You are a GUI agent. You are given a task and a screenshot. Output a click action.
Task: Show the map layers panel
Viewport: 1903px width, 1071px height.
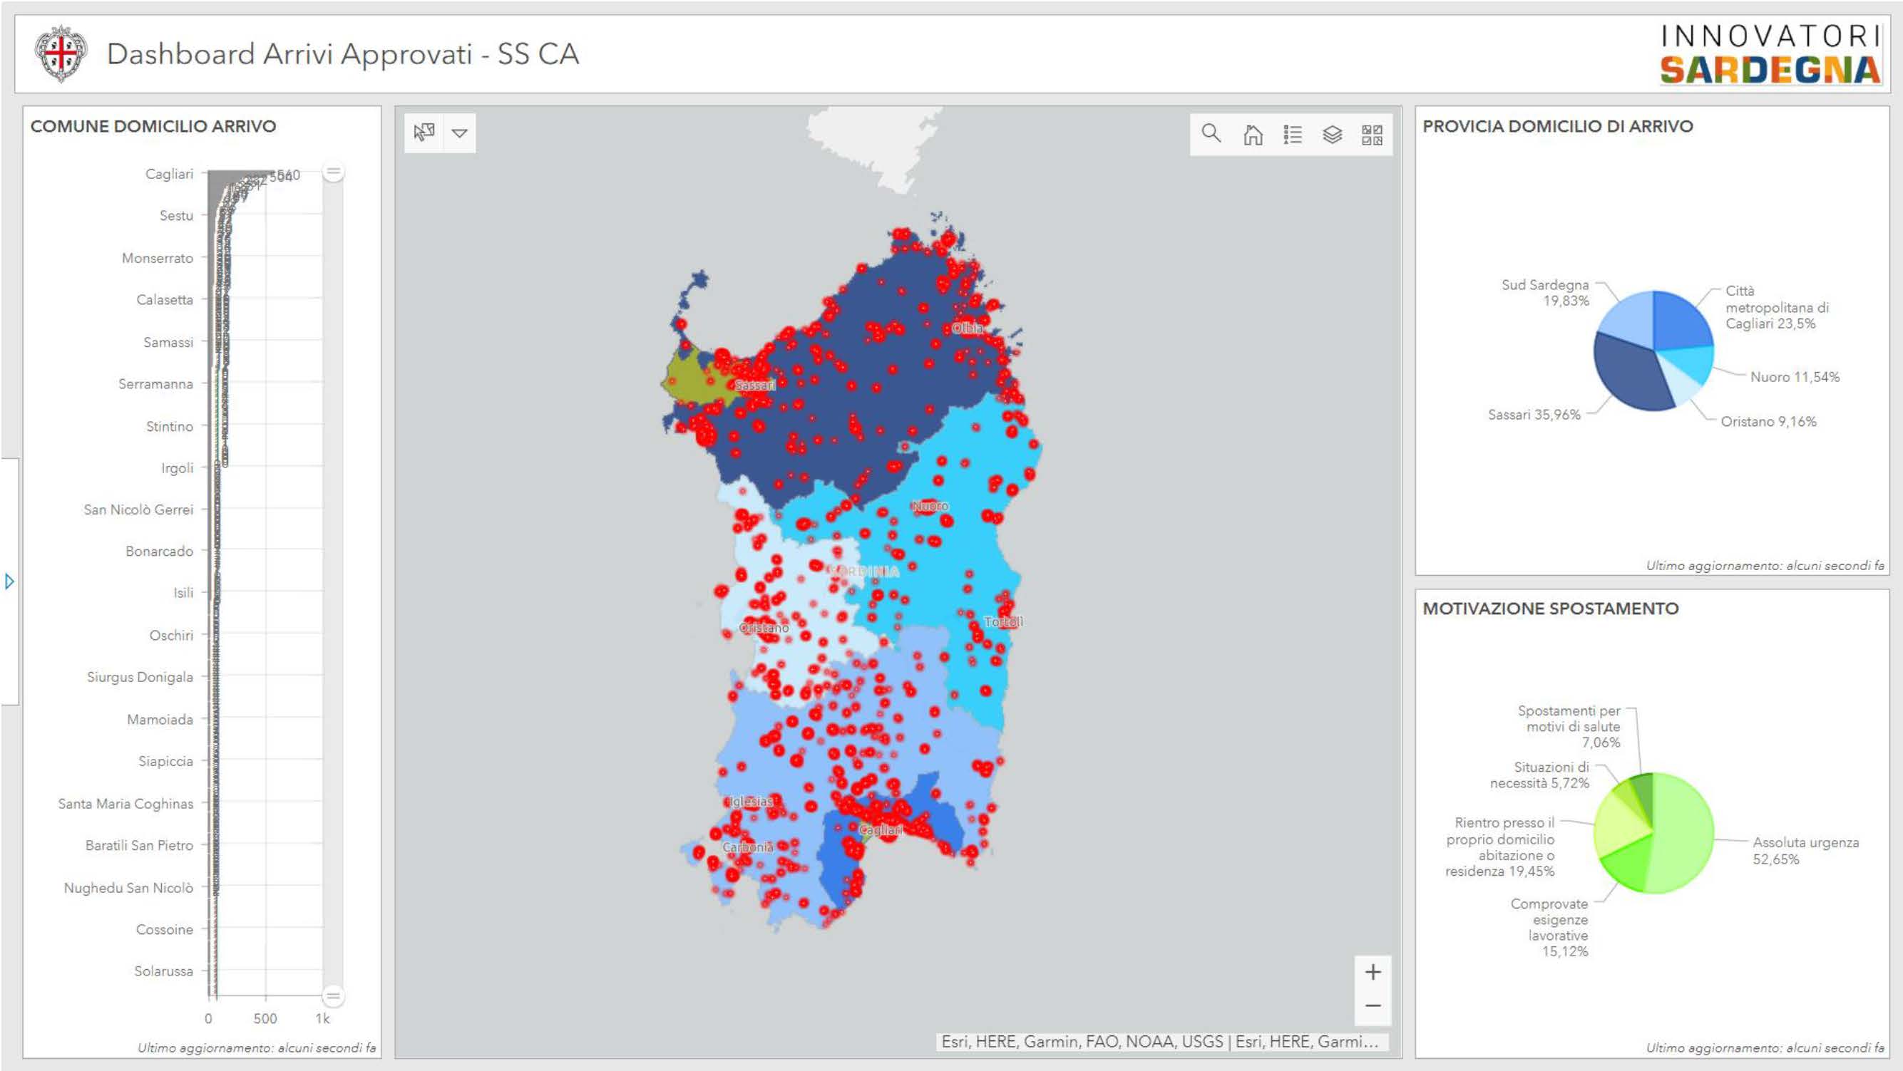coord(1332,135)
